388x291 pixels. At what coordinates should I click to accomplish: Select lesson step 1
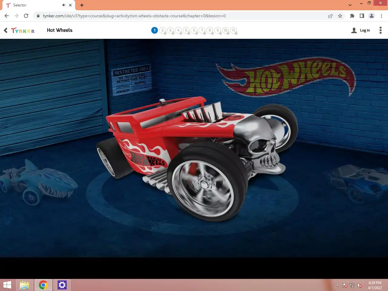coord(155,30)
